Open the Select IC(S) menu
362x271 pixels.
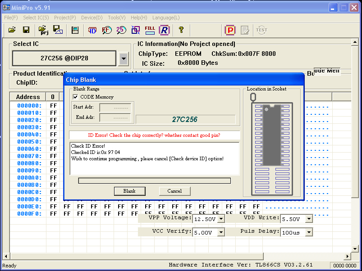click(x=36, y=18)
